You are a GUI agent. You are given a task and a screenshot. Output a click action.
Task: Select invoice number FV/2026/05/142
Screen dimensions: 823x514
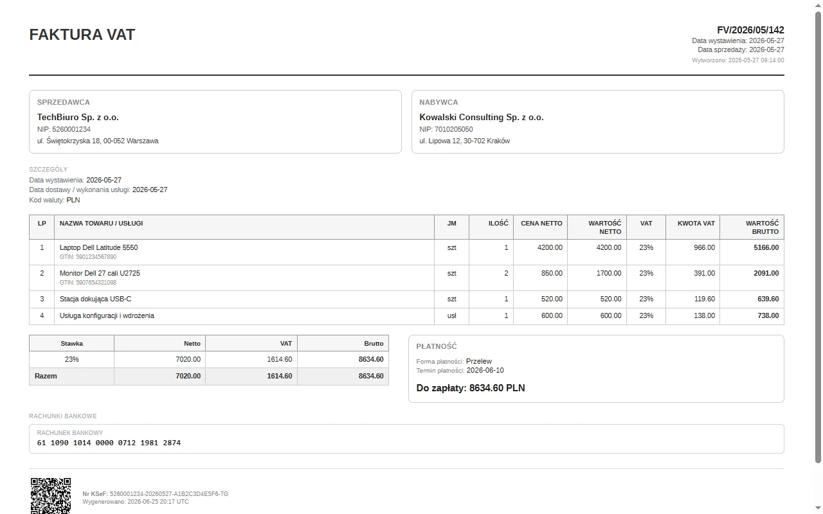[x=750, y=30]
